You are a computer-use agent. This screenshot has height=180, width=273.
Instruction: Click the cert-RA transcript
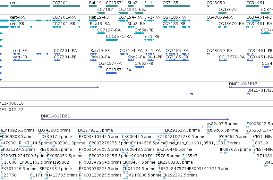[x=30, y=21]
